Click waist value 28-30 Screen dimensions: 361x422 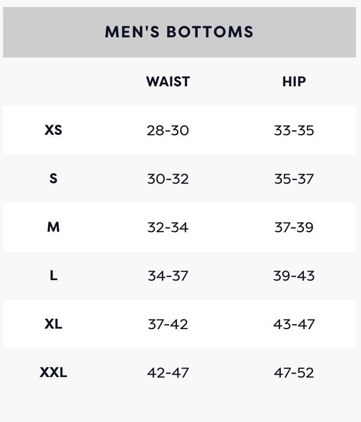(168, 130)
